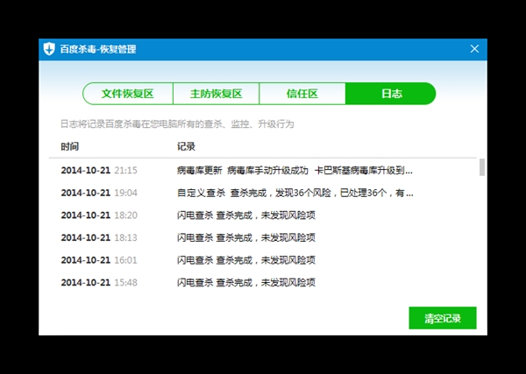
Task: Select the 信任区 tab
Action: coord(302,94)
